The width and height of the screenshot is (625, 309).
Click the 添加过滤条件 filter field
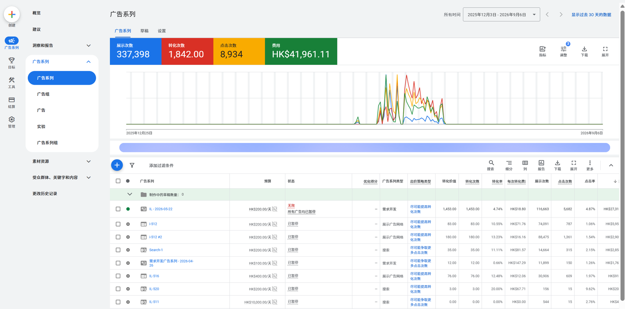pos(161,166)
